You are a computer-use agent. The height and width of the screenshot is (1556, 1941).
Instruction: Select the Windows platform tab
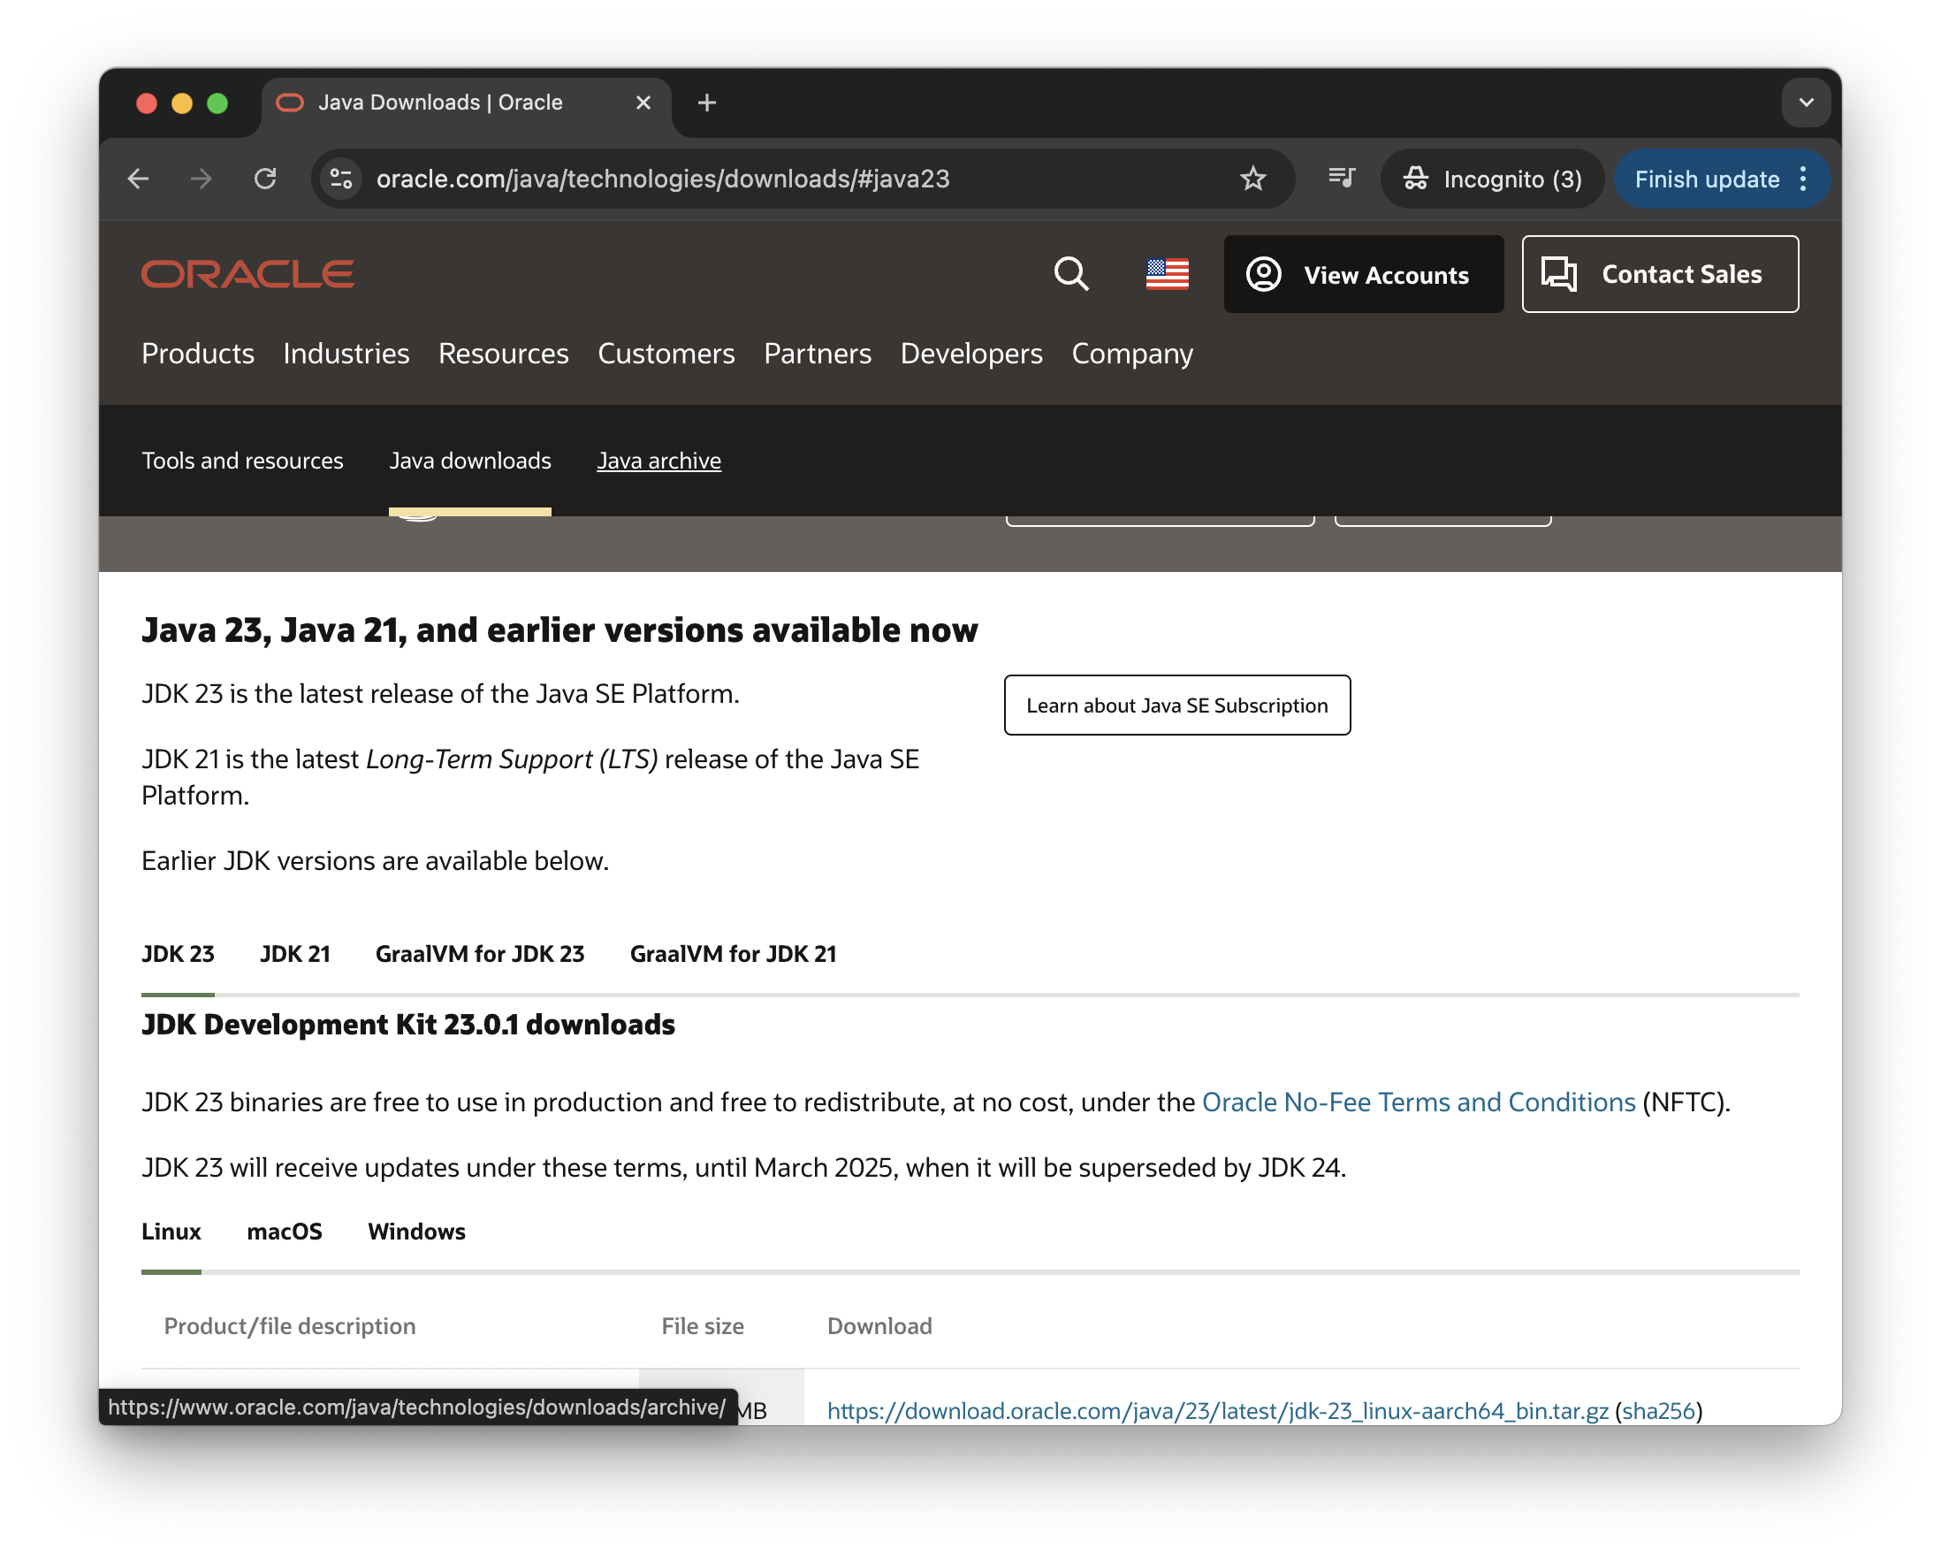point(416,1231)
